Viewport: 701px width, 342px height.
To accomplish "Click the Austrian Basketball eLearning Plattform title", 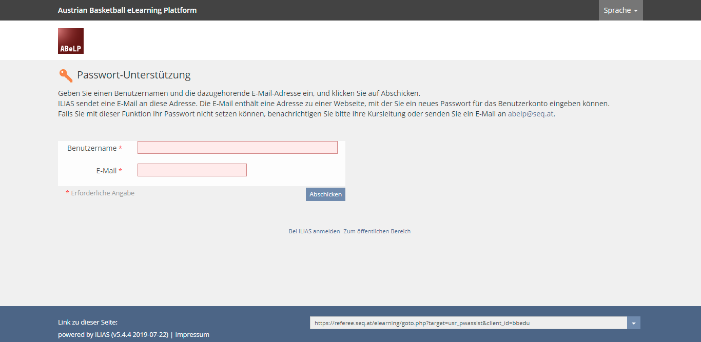I will [127, 10].
